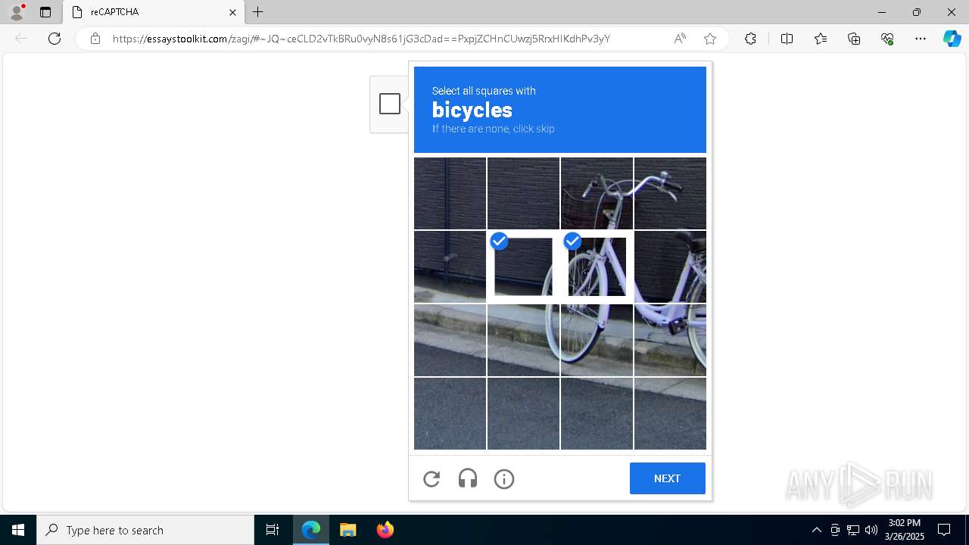View site information lock icon
The width and height of the screenshot is (969, 545).
pyautogui.click(x=95, y=39)
